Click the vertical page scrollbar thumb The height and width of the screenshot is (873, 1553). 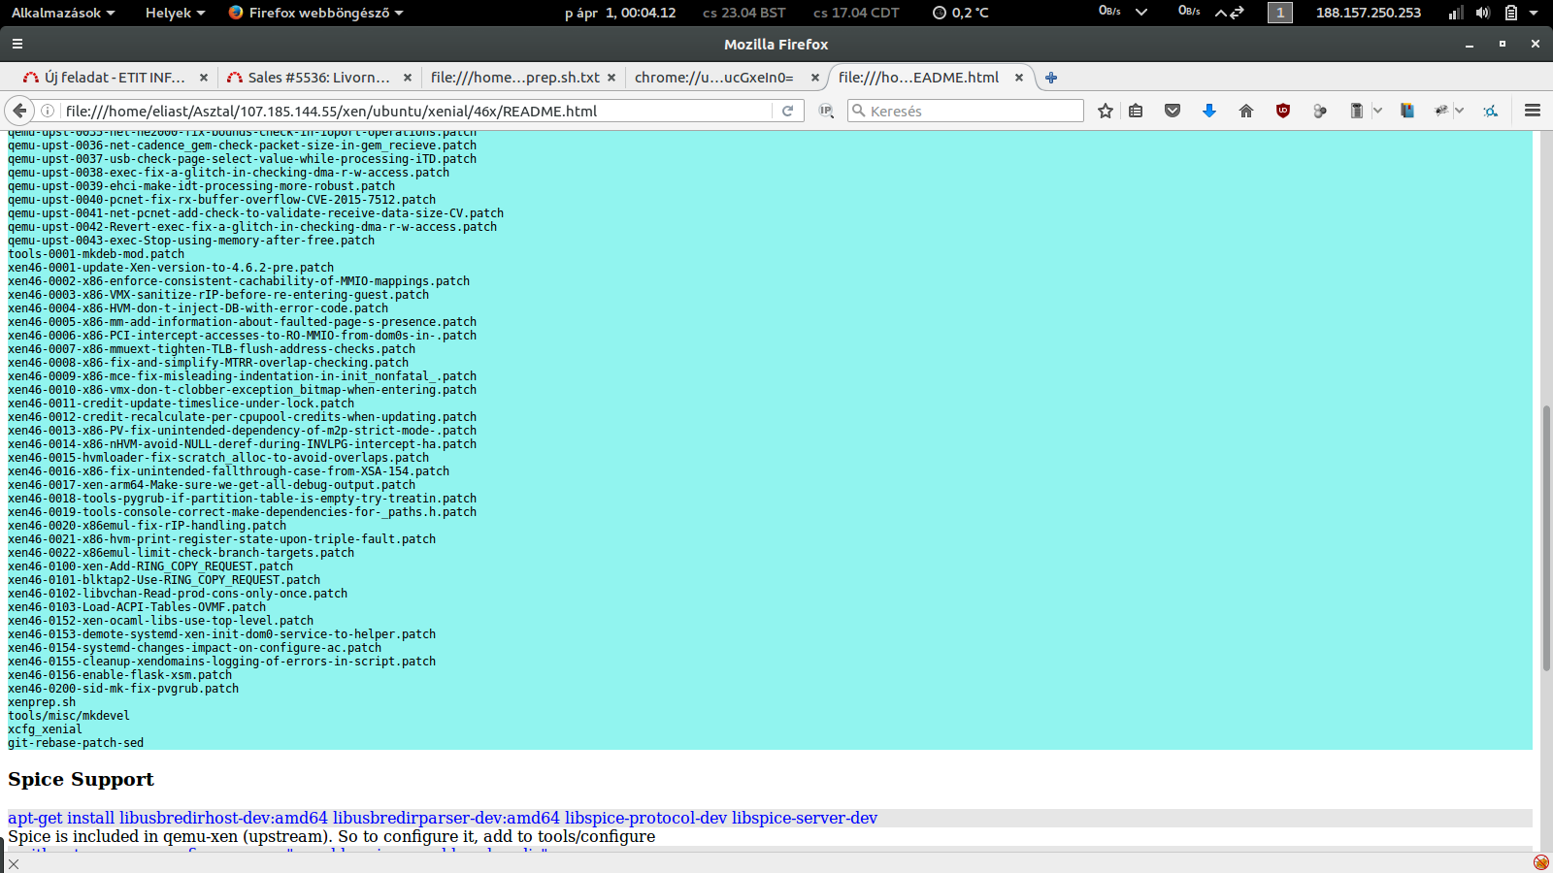tap(1545, 538)
